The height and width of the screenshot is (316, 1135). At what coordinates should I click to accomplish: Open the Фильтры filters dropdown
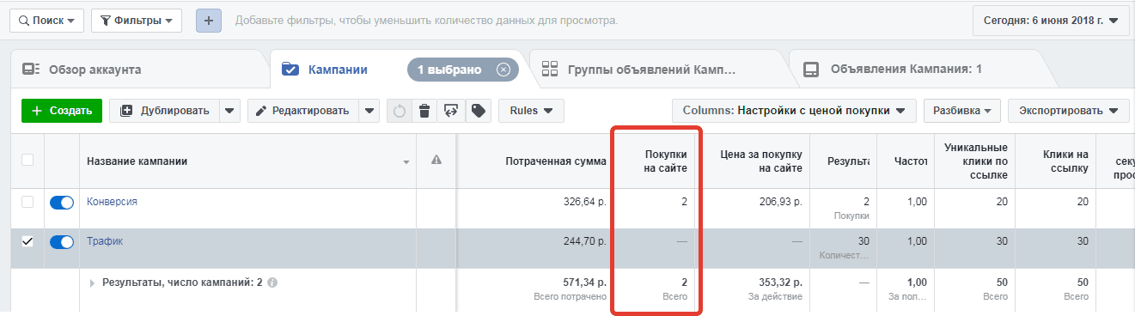(x=136, y=21)
